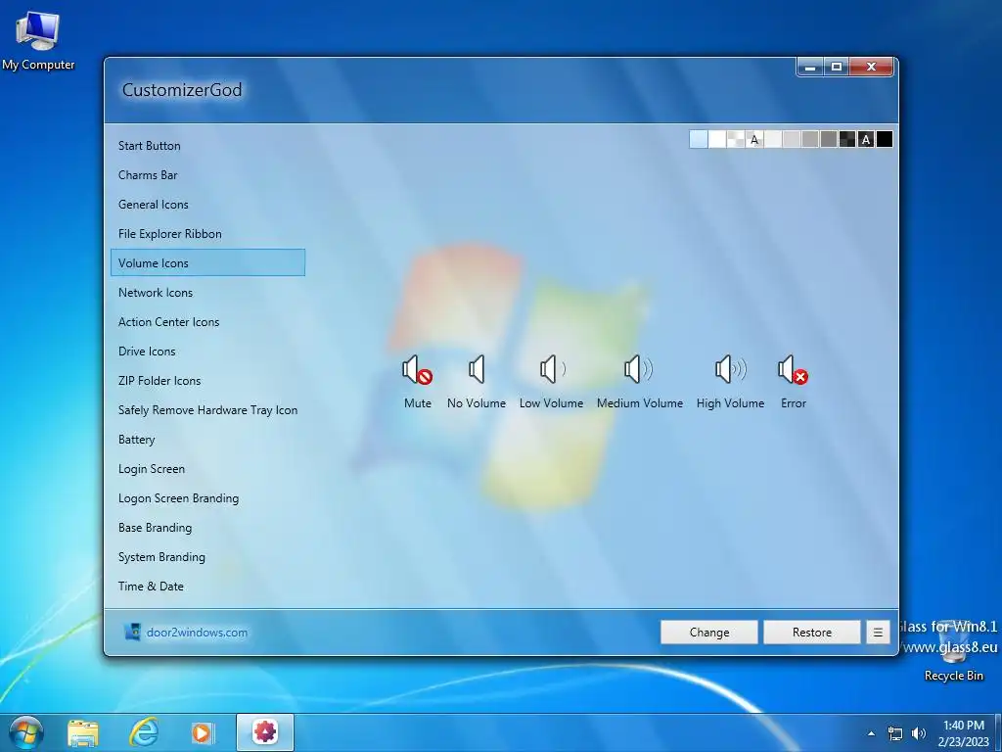Select Safely Remove Hardware Tray Icon

click(207, 410)
